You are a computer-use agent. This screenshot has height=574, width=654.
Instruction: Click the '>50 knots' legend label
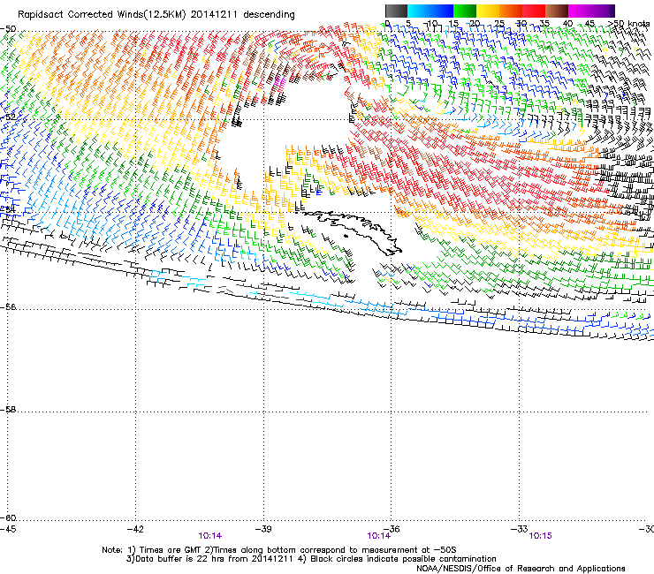tap(628, 23)
